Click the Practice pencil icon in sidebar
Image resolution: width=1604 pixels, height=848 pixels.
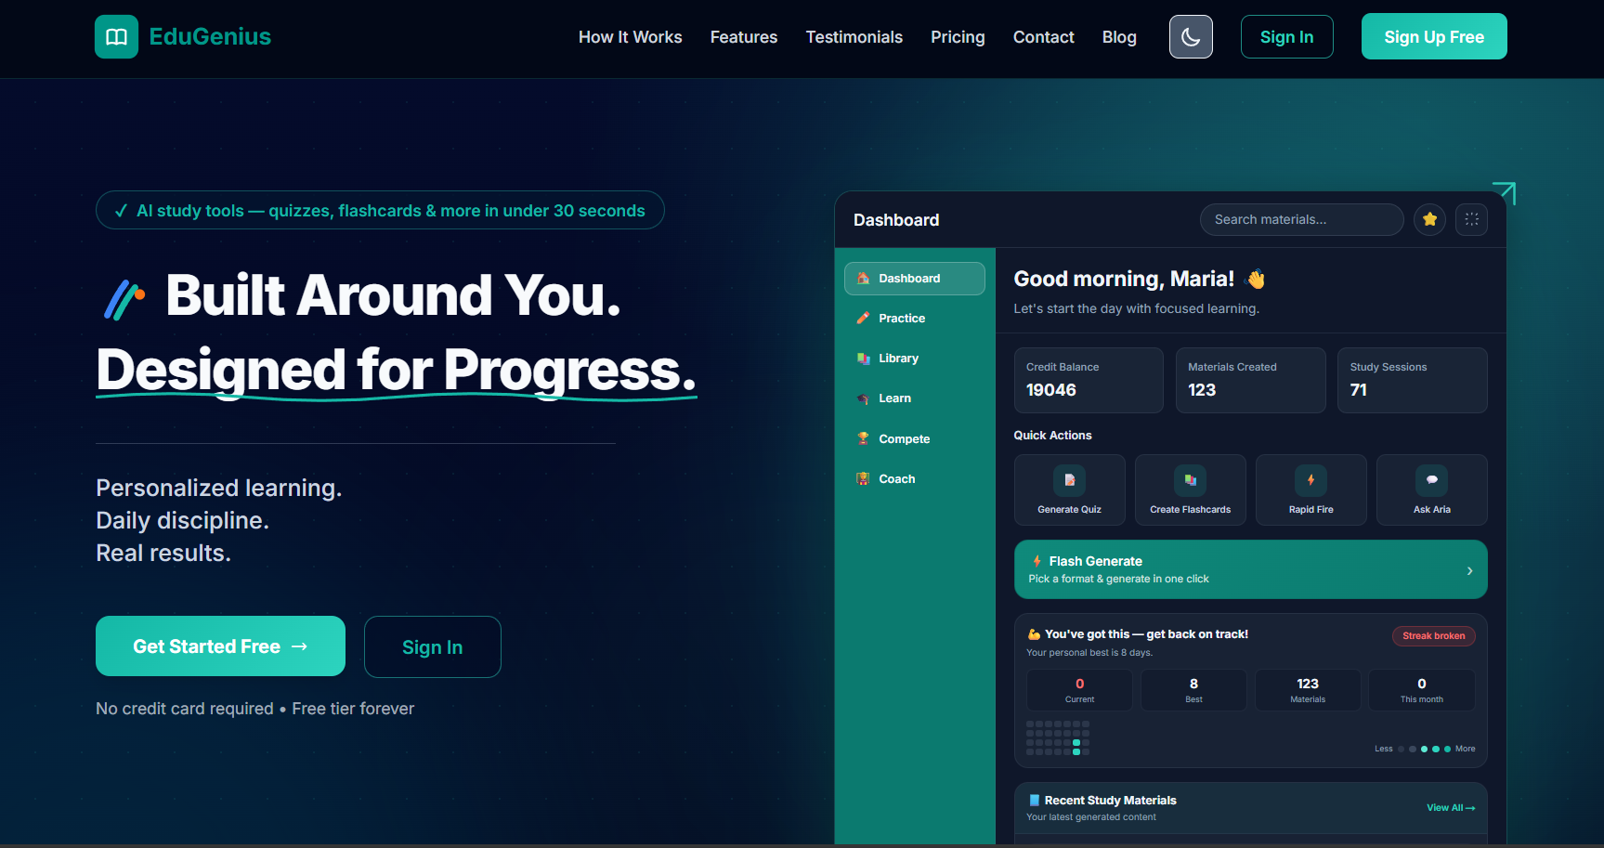(x=863, y=318)
